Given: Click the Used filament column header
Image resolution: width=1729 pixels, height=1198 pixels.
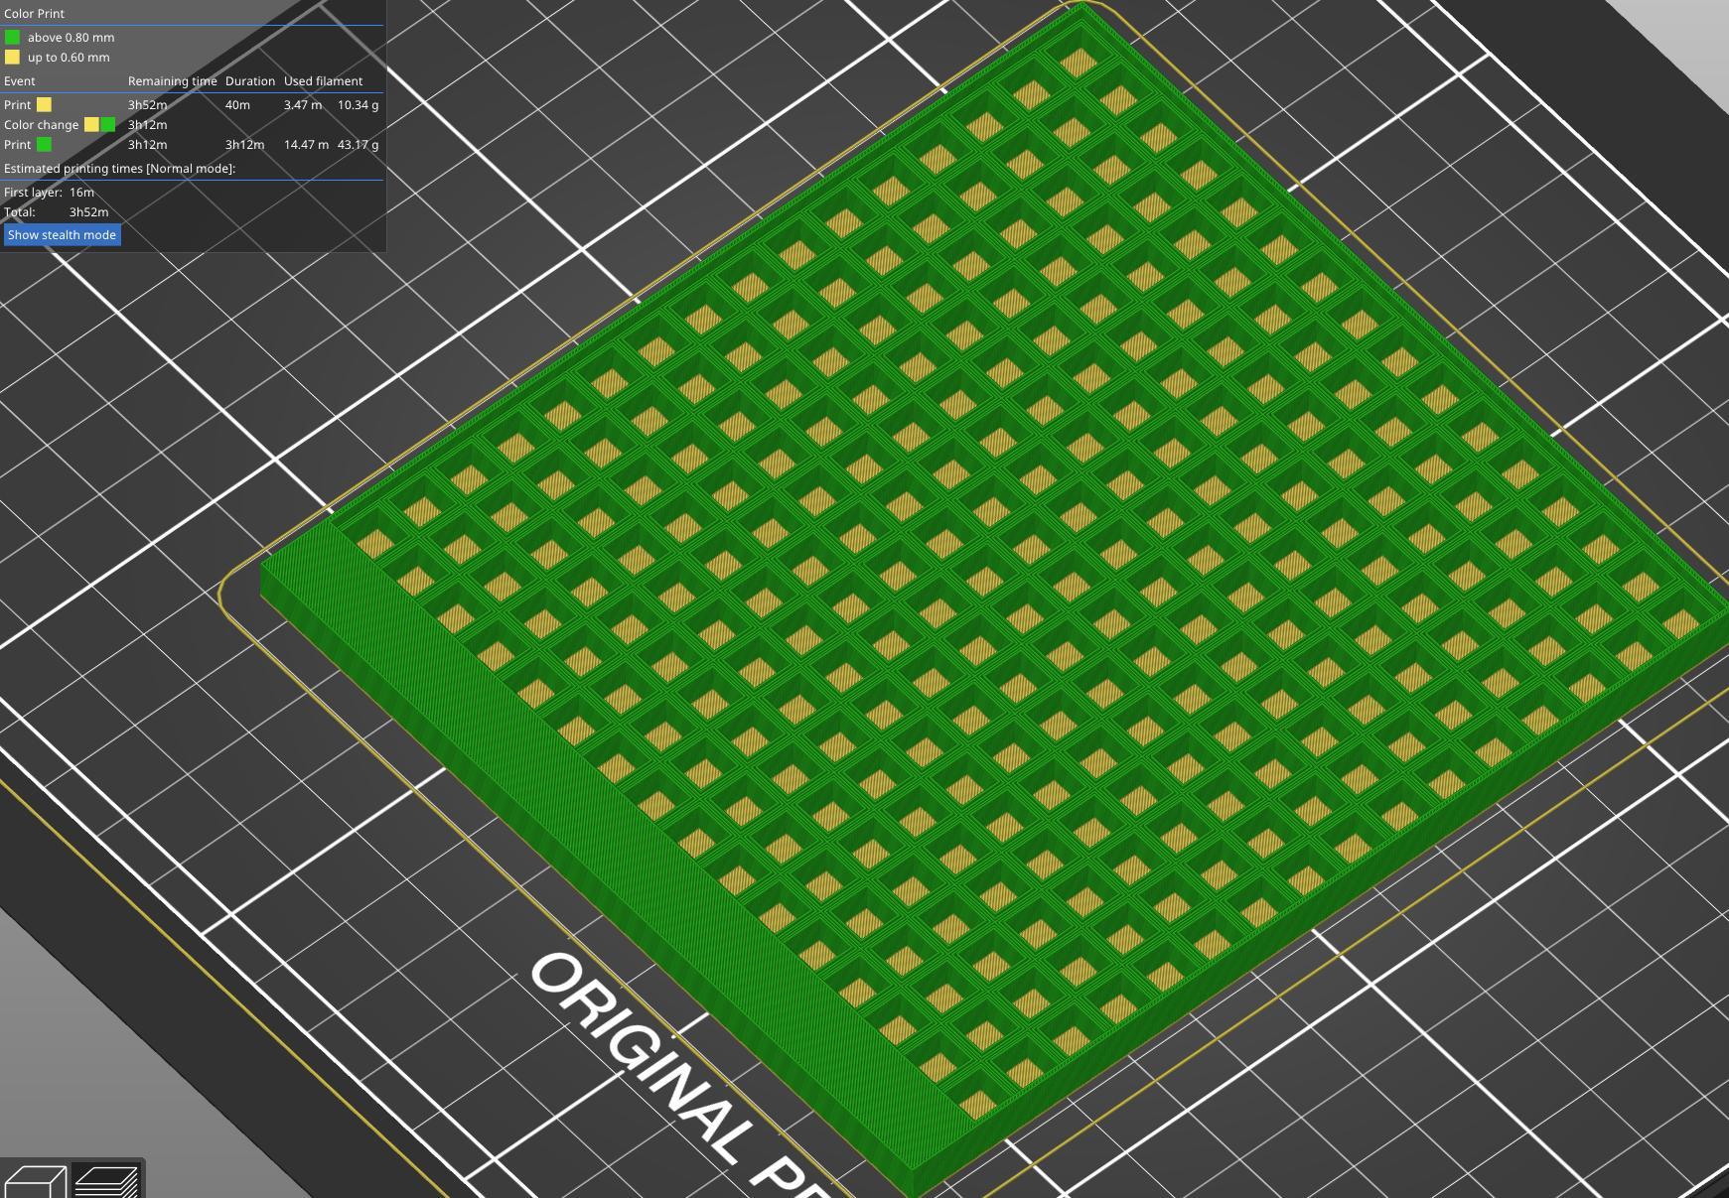Looking at the screenshot, I should [323, 81].
